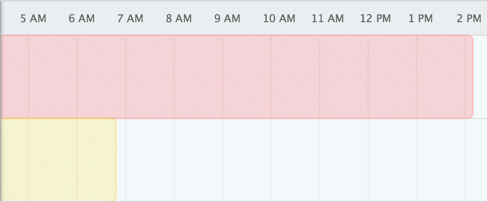Select the 2 PM hour label
Viewport: 487px width, 202px height.
pyautogui.click(x=469, y=19)
